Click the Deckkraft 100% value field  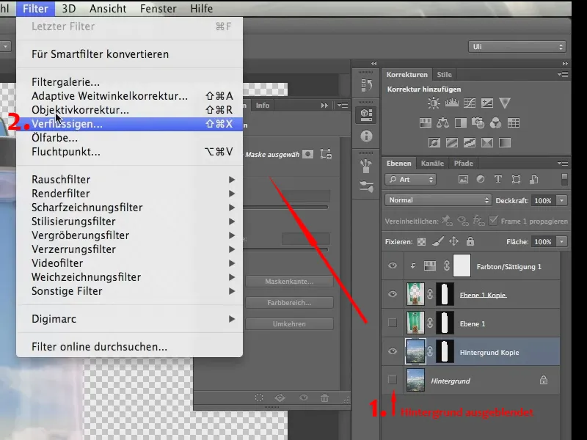click(543, 200)
